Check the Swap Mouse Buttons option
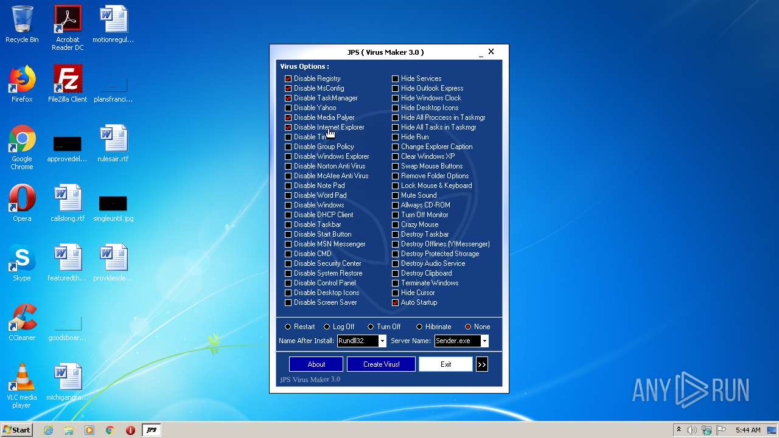Viewport: 779px width, 438px height. 396,166
